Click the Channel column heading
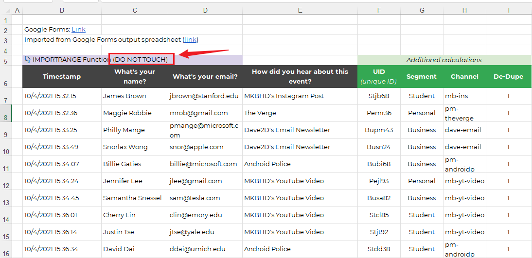 (x=464, y=77)
